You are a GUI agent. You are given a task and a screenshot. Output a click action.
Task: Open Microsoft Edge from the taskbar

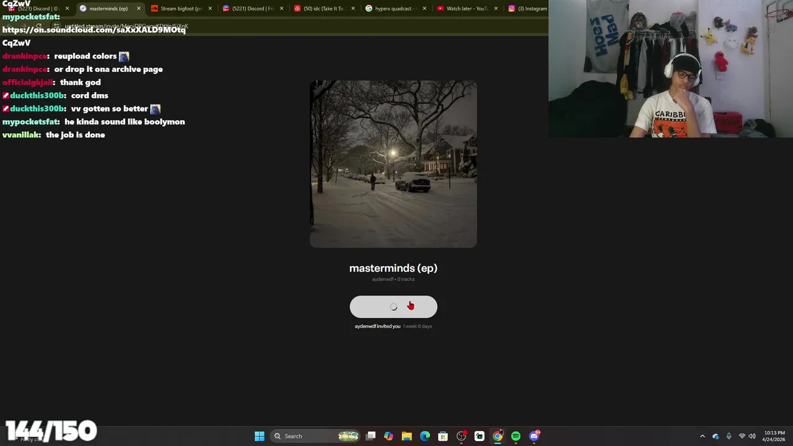tap(425, 436)
